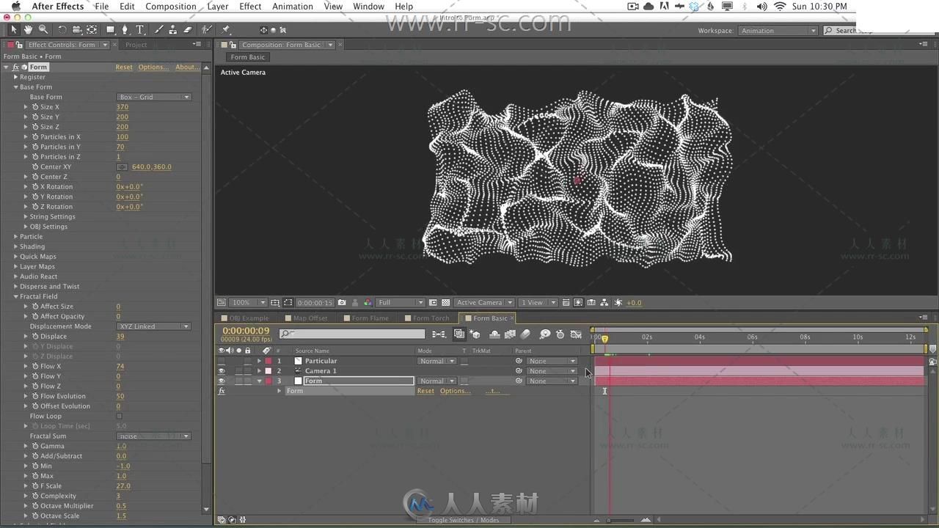Hide the Form layer in timeline
The height and width of the screenshot is (528, 939).
[222, 381]
